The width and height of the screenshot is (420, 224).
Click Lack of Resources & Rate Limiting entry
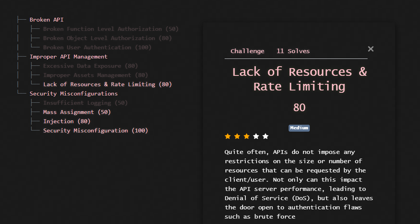pos(108,84)
